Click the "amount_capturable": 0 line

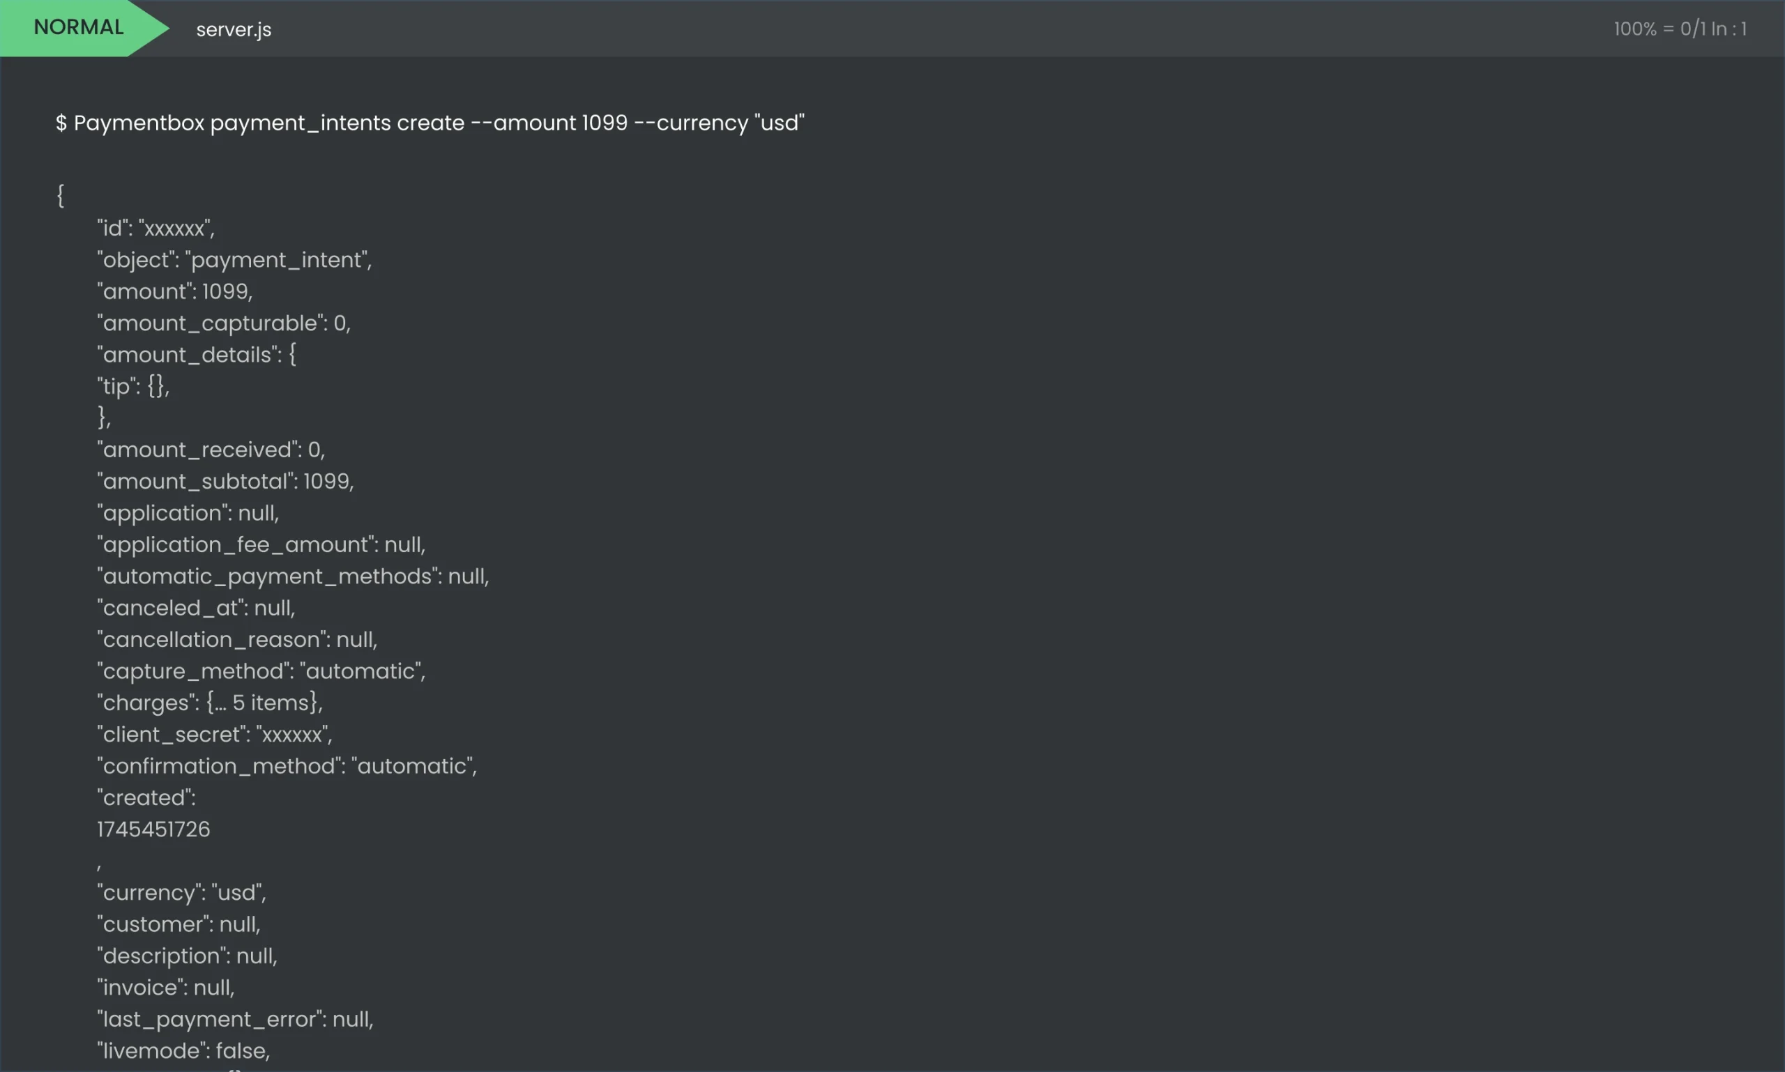(x=224, y=323)
